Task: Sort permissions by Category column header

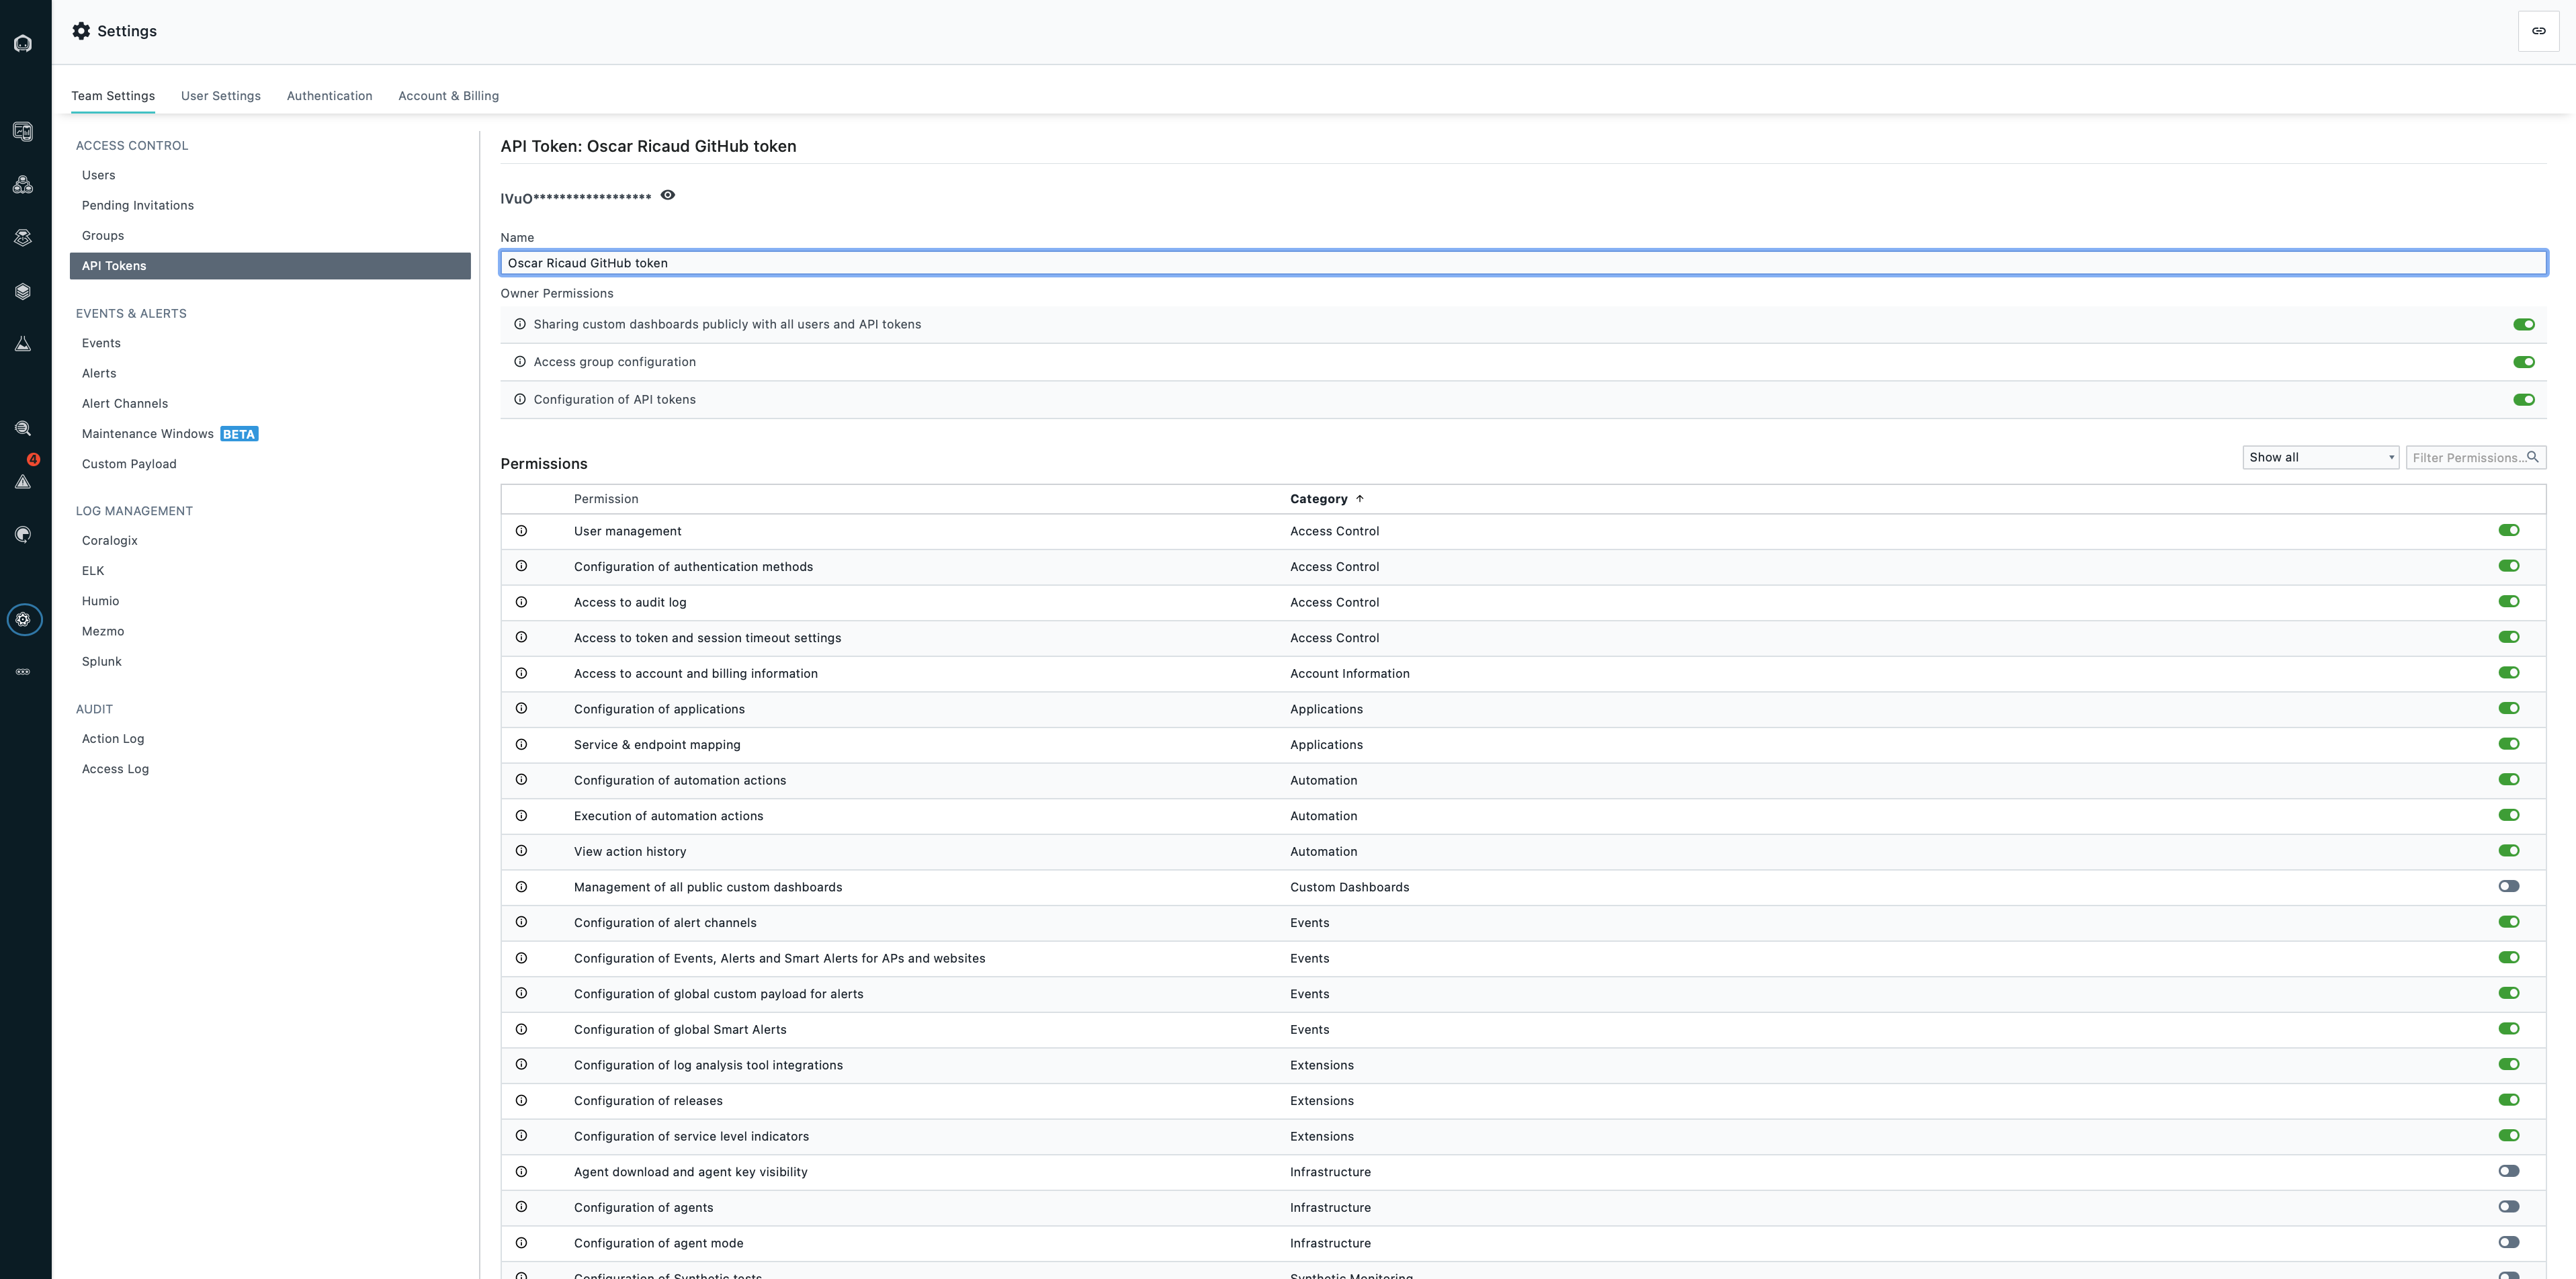Action: [1318, 499]
